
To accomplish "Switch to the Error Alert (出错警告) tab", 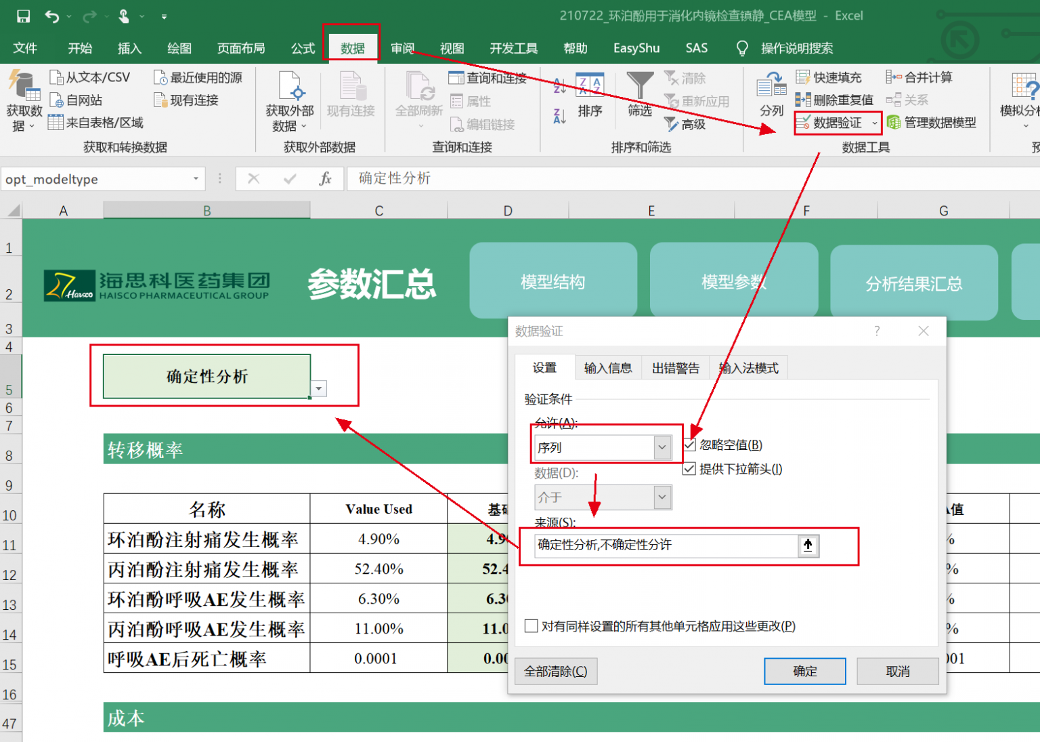I will coord(675,368).
